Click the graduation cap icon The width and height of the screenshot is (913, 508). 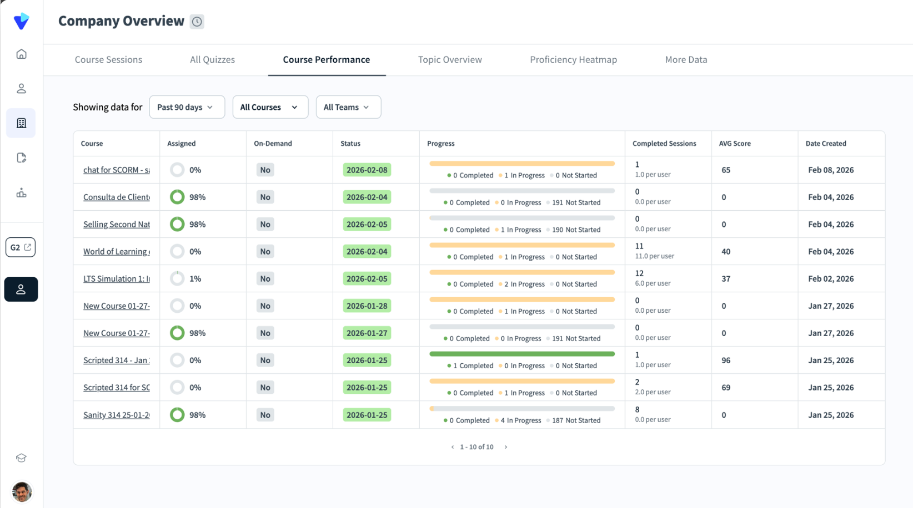click(21, 458)
